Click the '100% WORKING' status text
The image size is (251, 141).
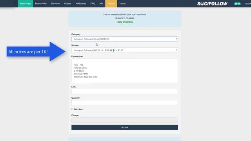click(x=125, y=22)
